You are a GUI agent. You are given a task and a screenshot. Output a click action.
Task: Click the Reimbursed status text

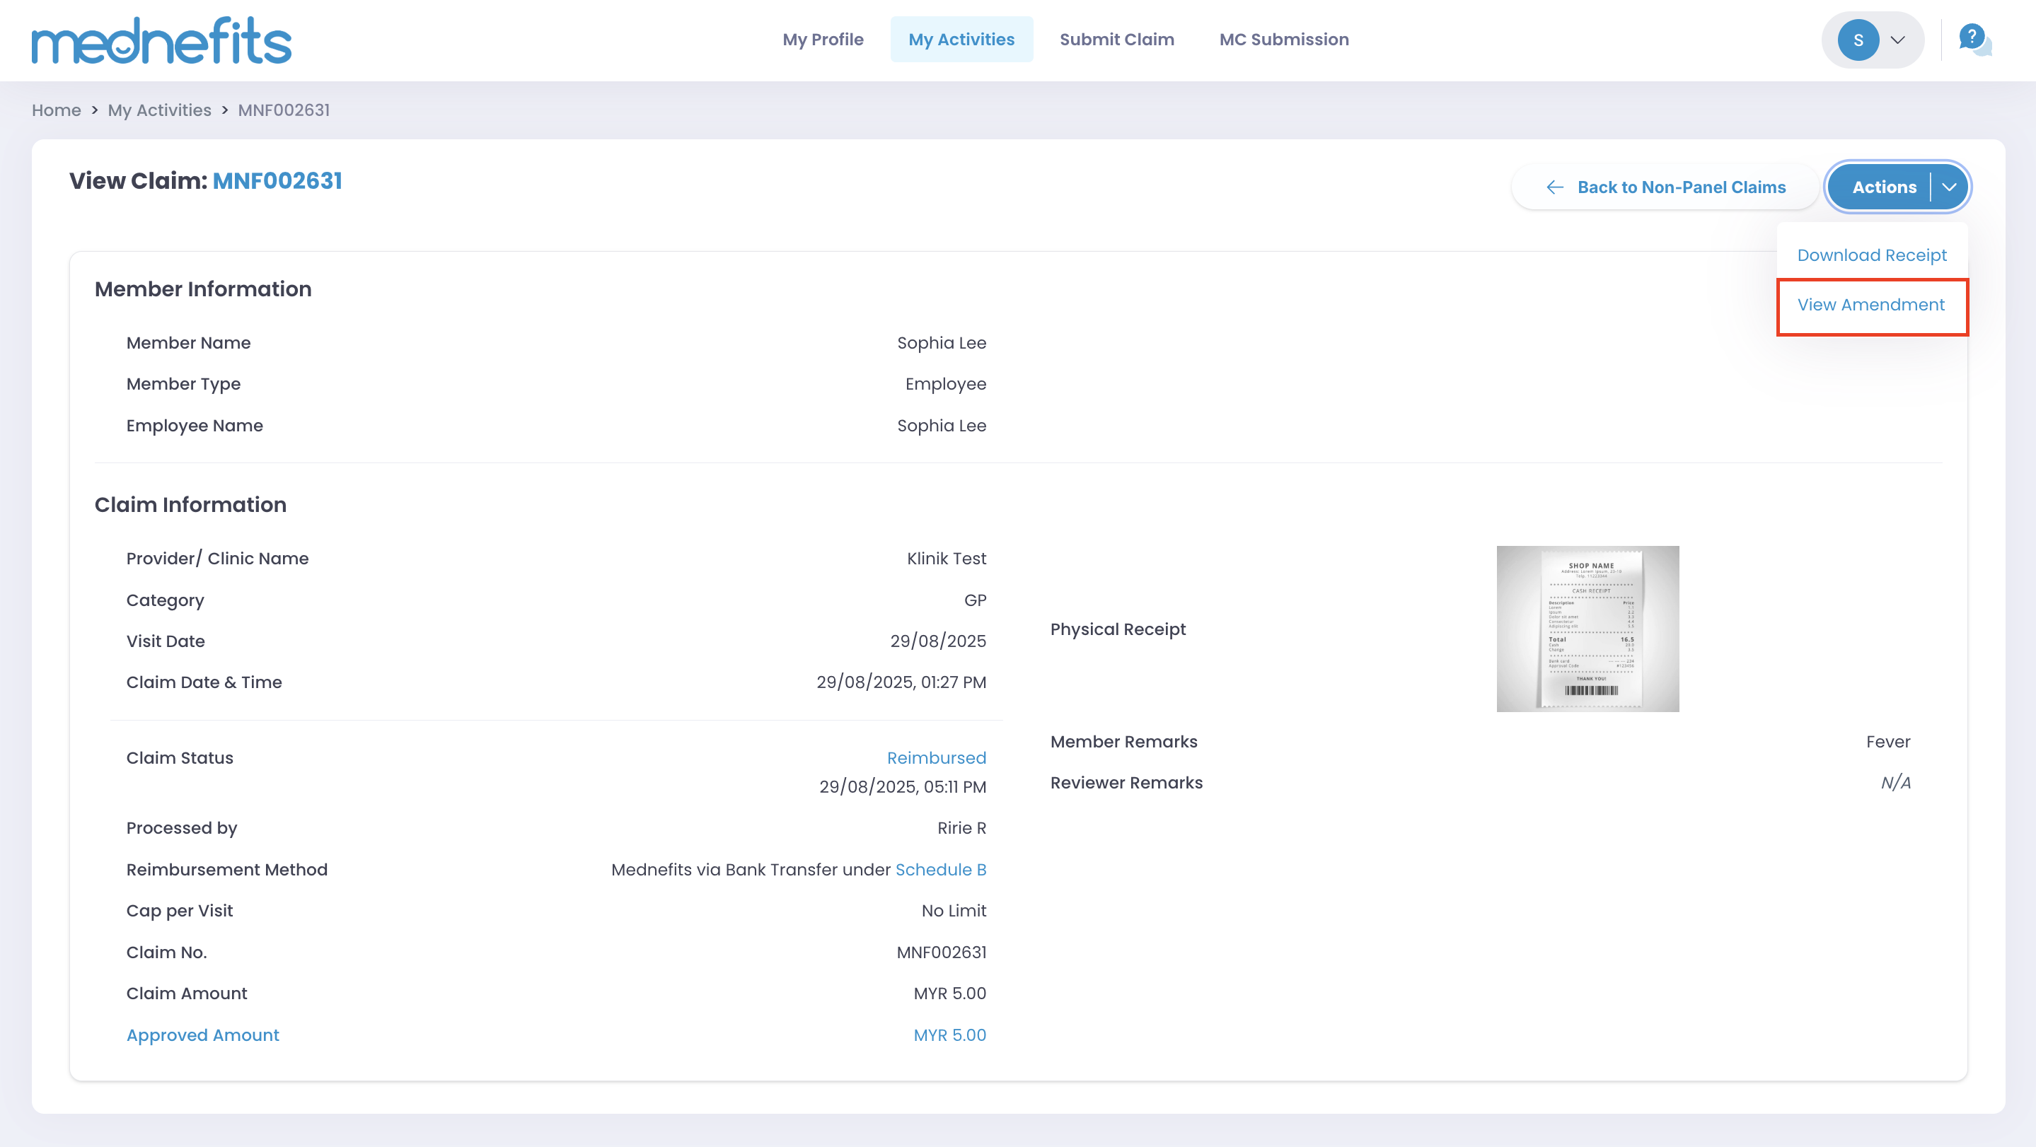pos(936,757)
